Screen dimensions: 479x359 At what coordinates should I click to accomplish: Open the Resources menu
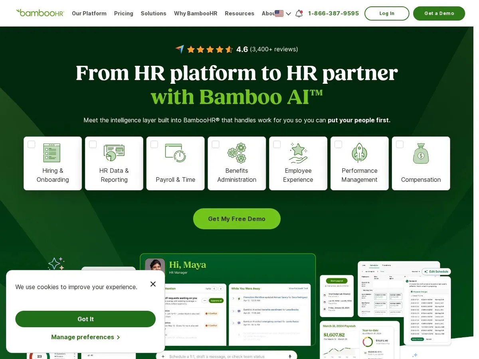tap(239, 14)
